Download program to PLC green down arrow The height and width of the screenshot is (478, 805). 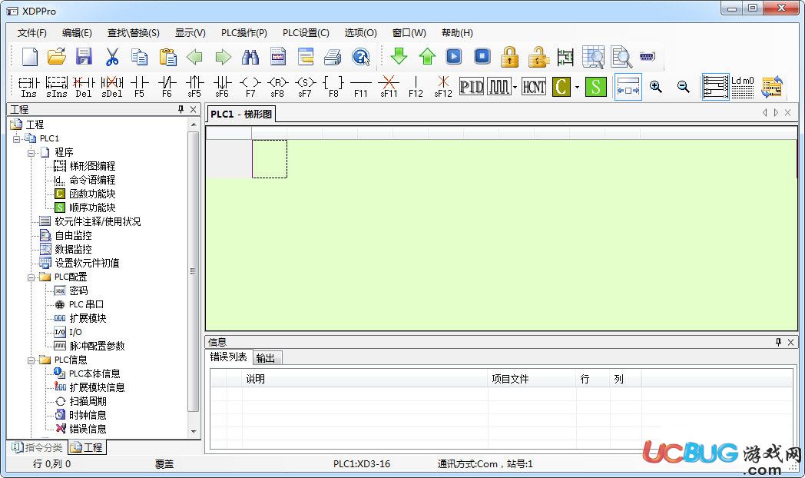coord(399,56)
